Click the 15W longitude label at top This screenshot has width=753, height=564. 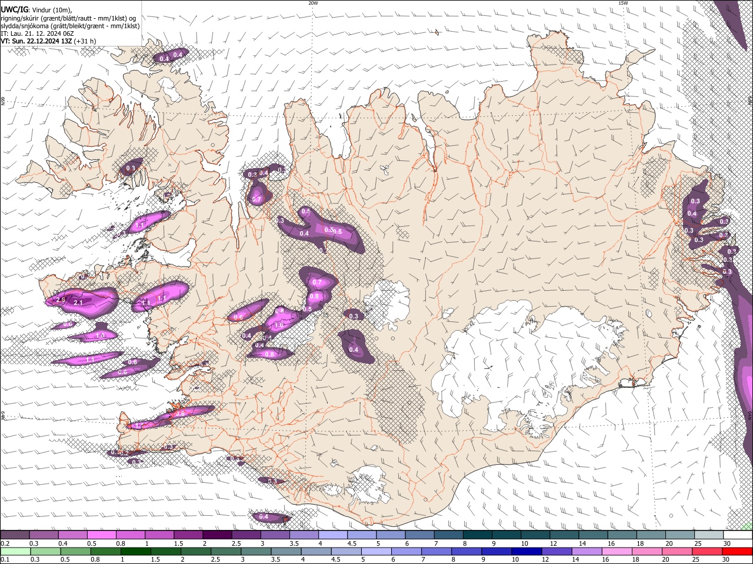tap(623, 3)
